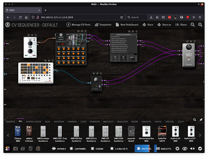
Task: Click the RAM 13.7% indicator
Action: pyautogui.click(x=163, y=149)
